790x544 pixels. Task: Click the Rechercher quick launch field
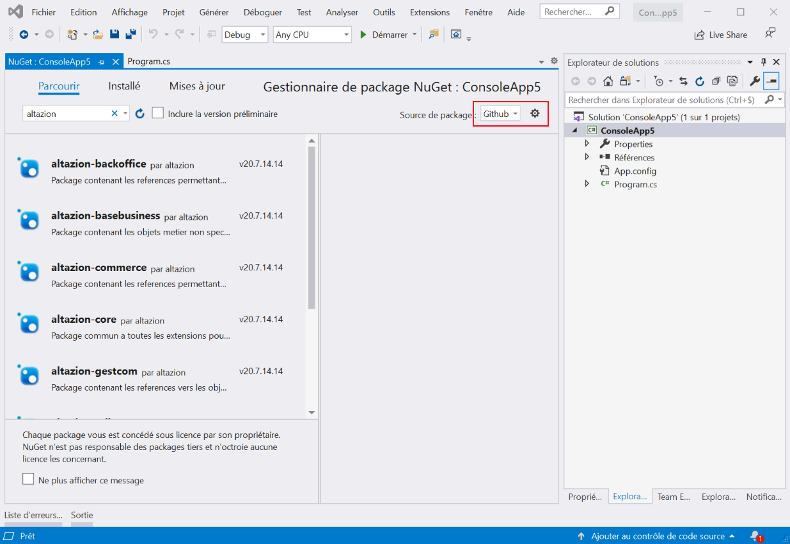[580, 12]
